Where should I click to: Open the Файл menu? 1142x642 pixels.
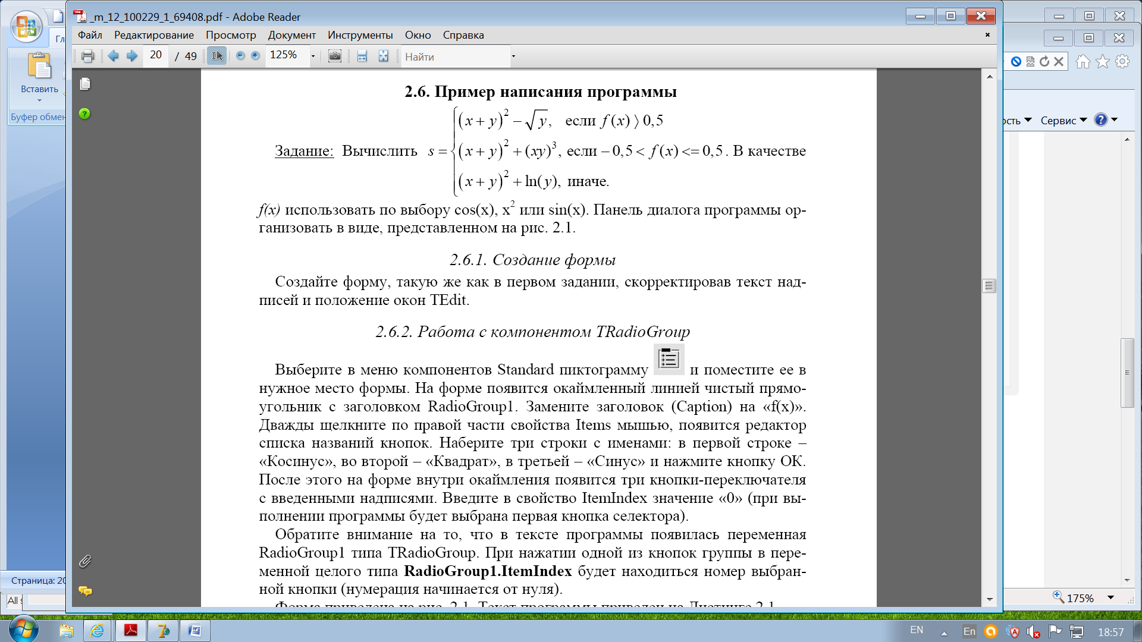(x=90, y=35)
